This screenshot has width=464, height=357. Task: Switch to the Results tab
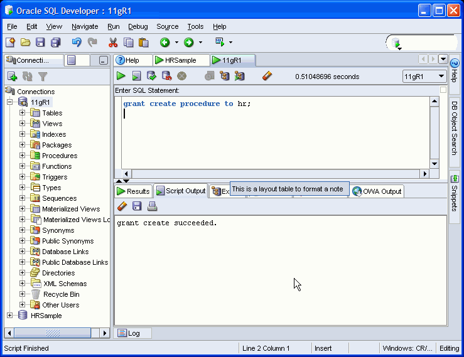pyautogui.click(x=134, y=191)
